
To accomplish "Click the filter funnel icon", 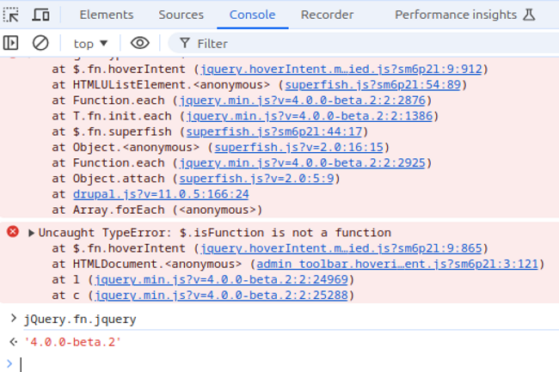I will tap(184, 43).
